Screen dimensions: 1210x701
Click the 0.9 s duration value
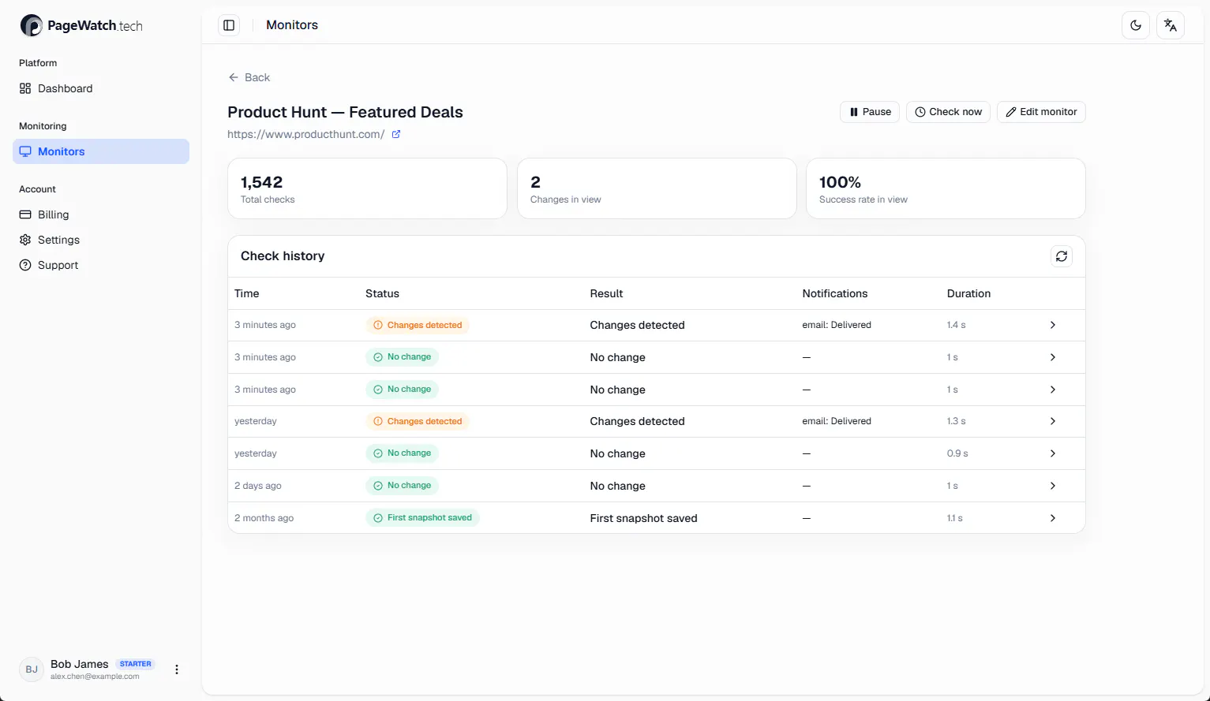coord(957,453)
